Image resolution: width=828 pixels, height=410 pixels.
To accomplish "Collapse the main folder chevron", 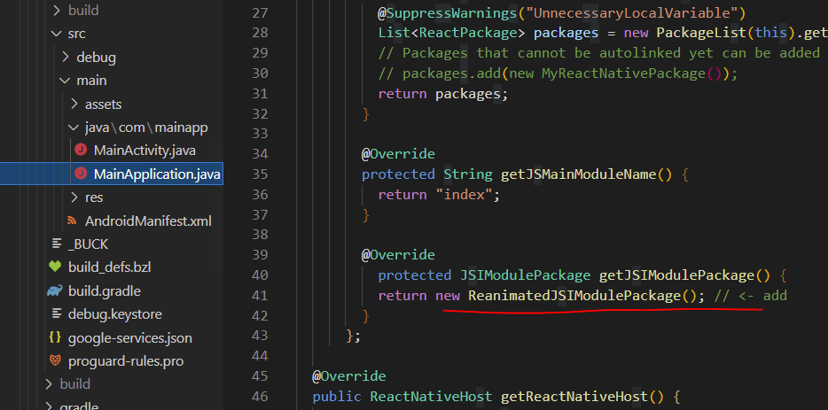I will (65, 81).
